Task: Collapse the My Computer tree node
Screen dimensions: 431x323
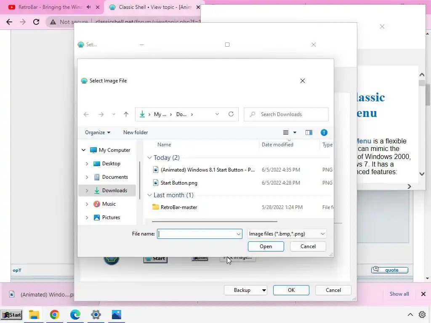Action: (84, 150)
